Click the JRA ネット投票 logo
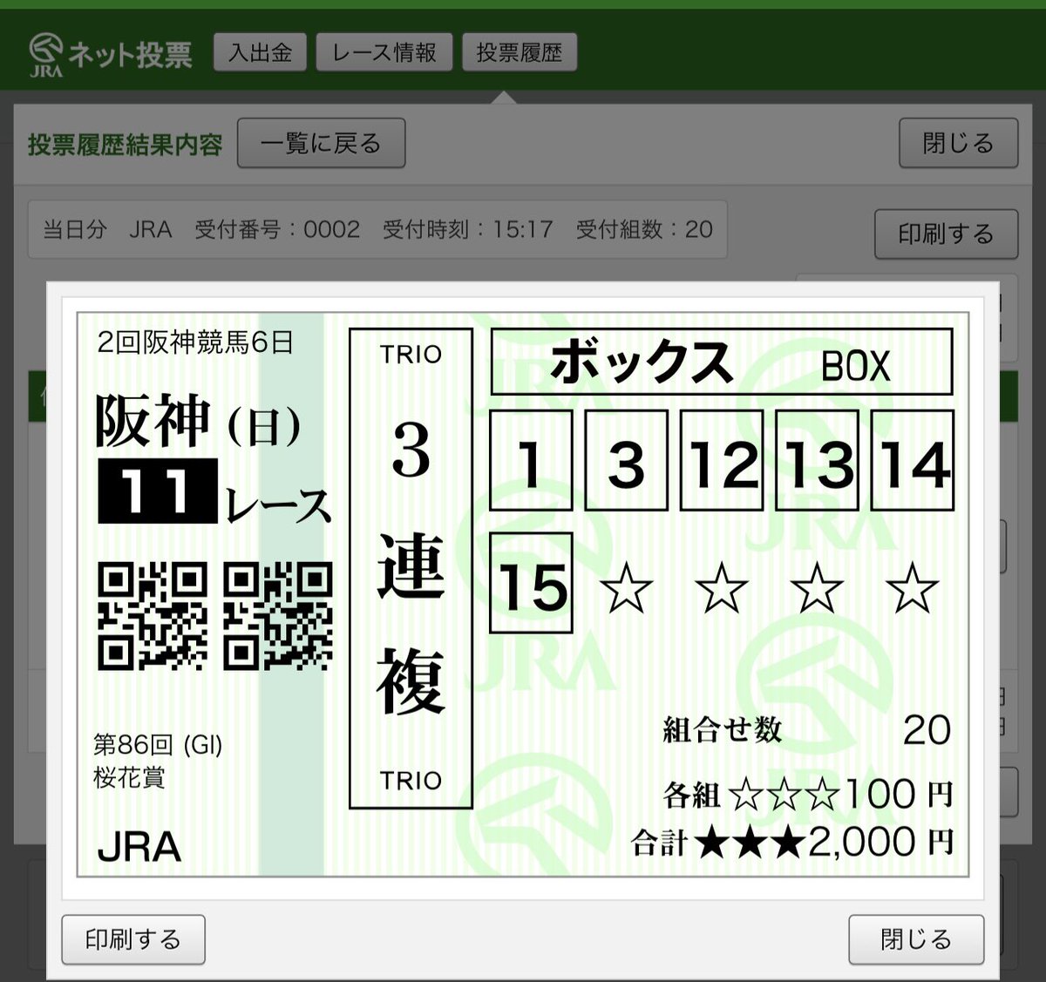This screenshot has width=1046, height=982. 110,55
